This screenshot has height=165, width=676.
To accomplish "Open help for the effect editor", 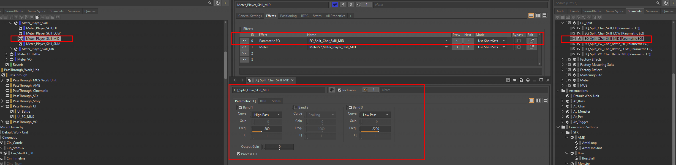I will (x=528, y=80).
